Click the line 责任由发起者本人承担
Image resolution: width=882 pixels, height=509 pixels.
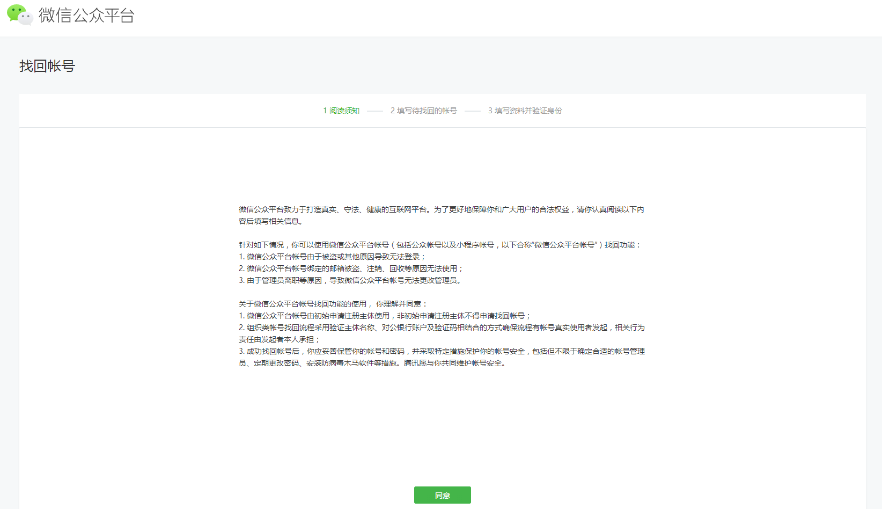click(279, 339)
